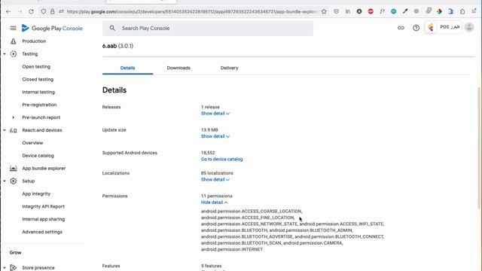Viewport: 482px width, 271px height.
Task: Show detail for Localizations
Action: (215, 179)
